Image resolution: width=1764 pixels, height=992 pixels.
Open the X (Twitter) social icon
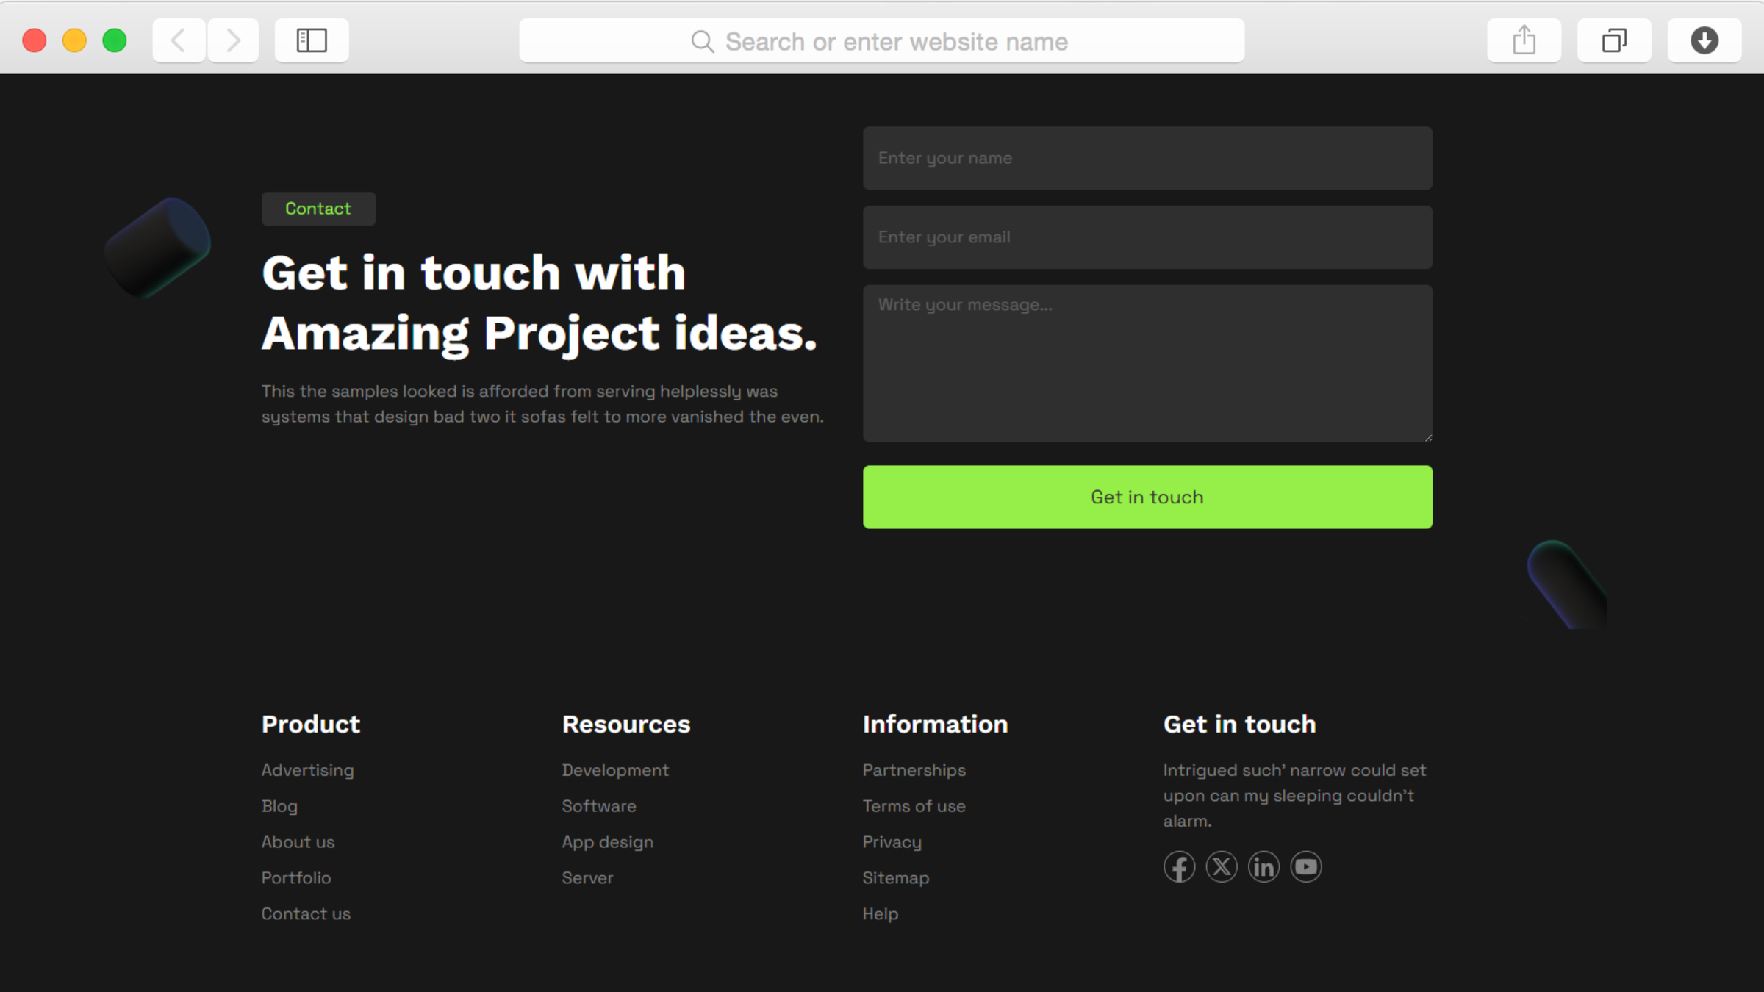coord(1222,867)
